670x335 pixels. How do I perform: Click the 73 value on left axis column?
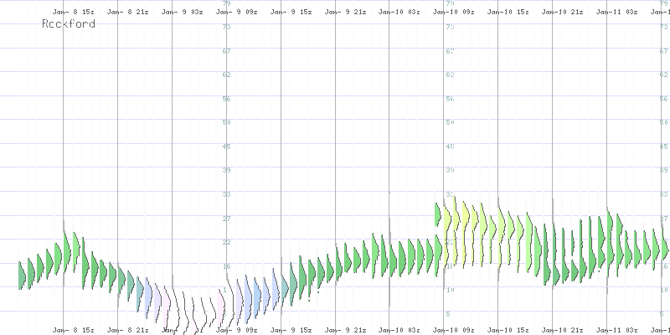(226, 28)
